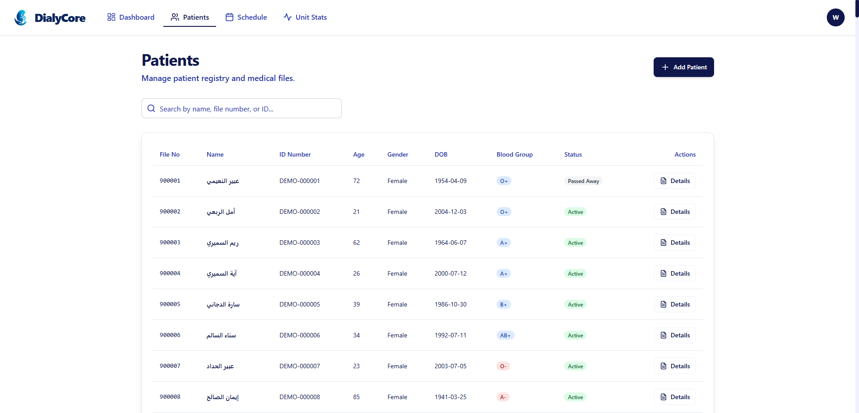
Task: Click the File No column header
Action: tap(170, 154)
